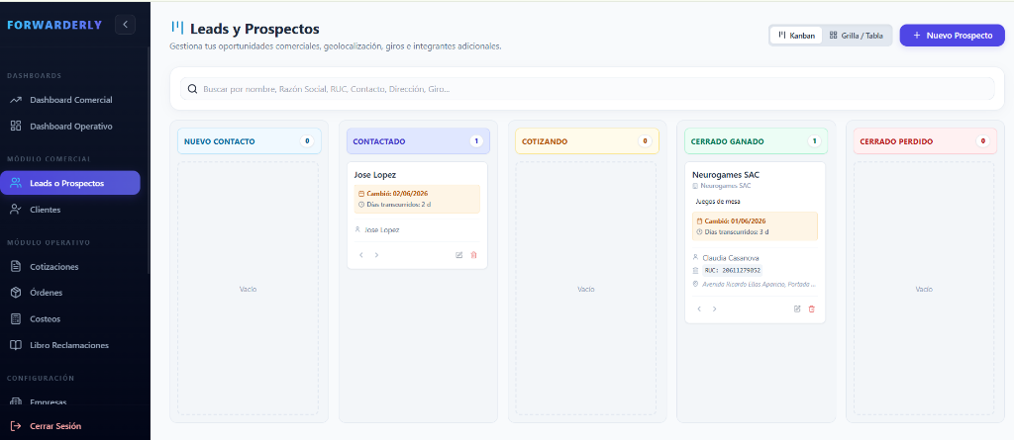The height and width of the screenshot is (440, 1014).
Task: Collapse the sidebar with the chevron button
Action: [125, 25]
